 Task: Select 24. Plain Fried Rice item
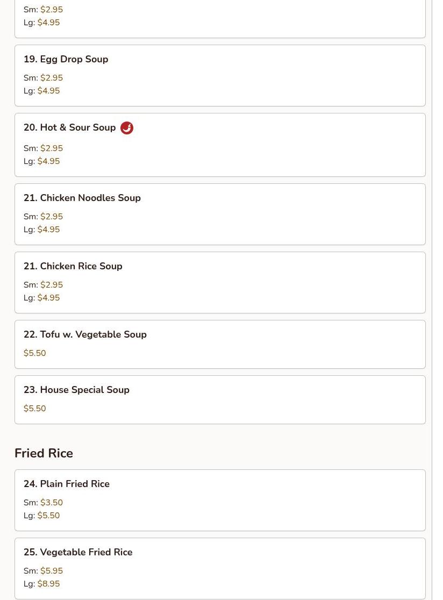[x=220, y=500]
